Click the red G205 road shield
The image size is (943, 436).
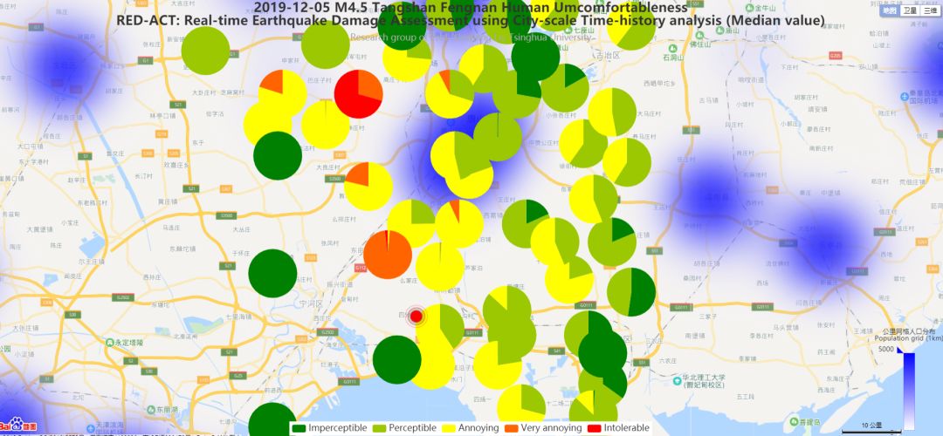tap(835, 55)
